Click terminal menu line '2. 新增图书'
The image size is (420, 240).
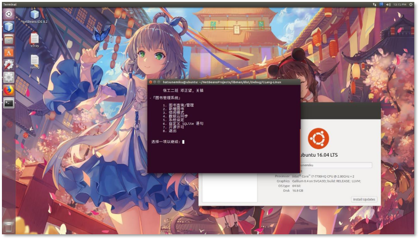[x=173, y=109]
